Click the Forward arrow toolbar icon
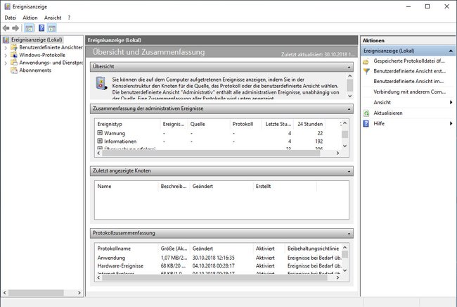 click(x=15, y=28)
